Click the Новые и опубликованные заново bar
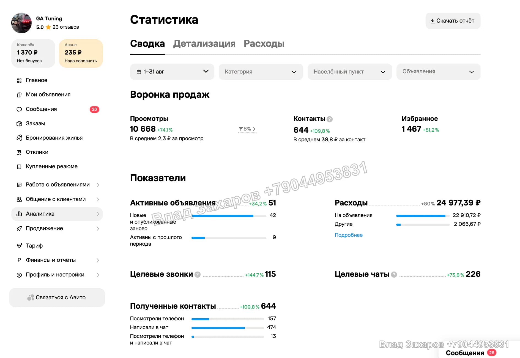The height and width of the screenshot is (358, 520). [229, 216]
